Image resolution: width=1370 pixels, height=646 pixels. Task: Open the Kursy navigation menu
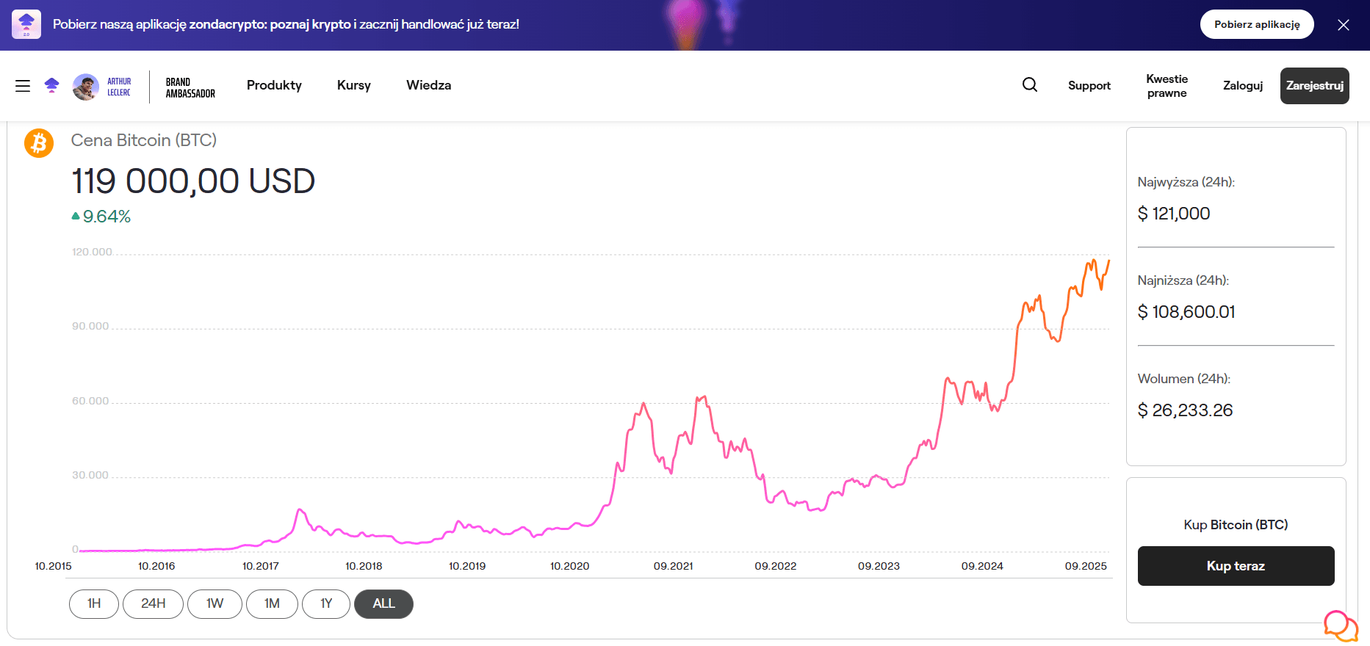[x=353, y=85]
